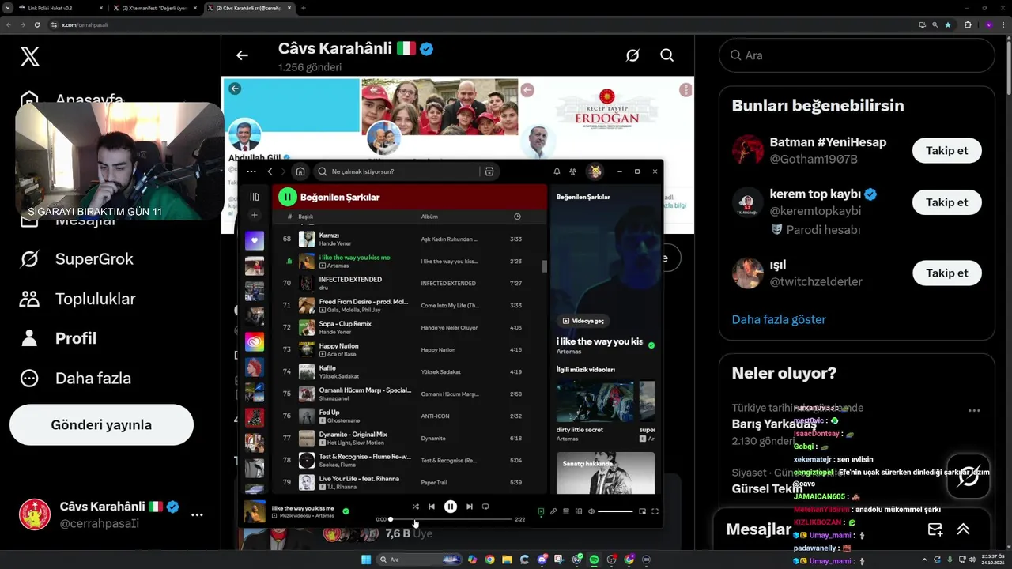Image resolution: width=1012 pixels, height=569 pixels.
Task: Open Spotify friend activity icon
Action: coord(572,171)
